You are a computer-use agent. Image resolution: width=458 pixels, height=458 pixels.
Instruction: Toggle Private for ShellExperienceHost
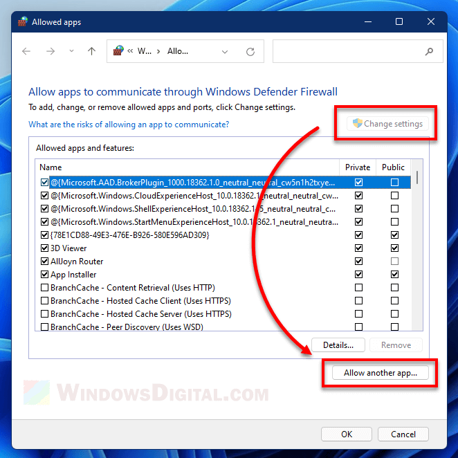(358, 209)
